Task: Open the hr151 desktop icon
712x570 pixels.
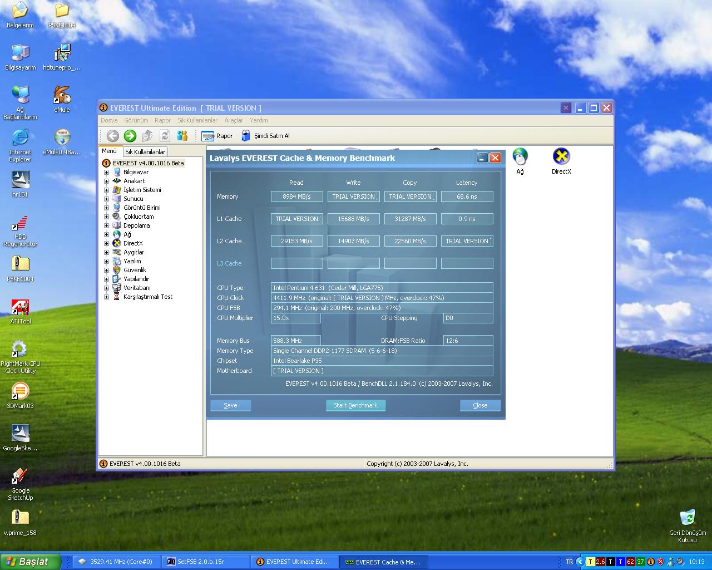Action: point(20,184)
